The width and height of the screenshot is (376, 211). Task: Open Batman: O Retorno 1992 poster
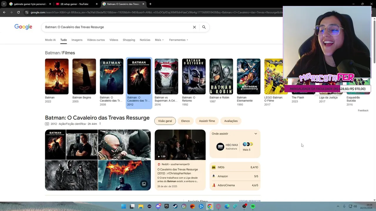(194, 76)
